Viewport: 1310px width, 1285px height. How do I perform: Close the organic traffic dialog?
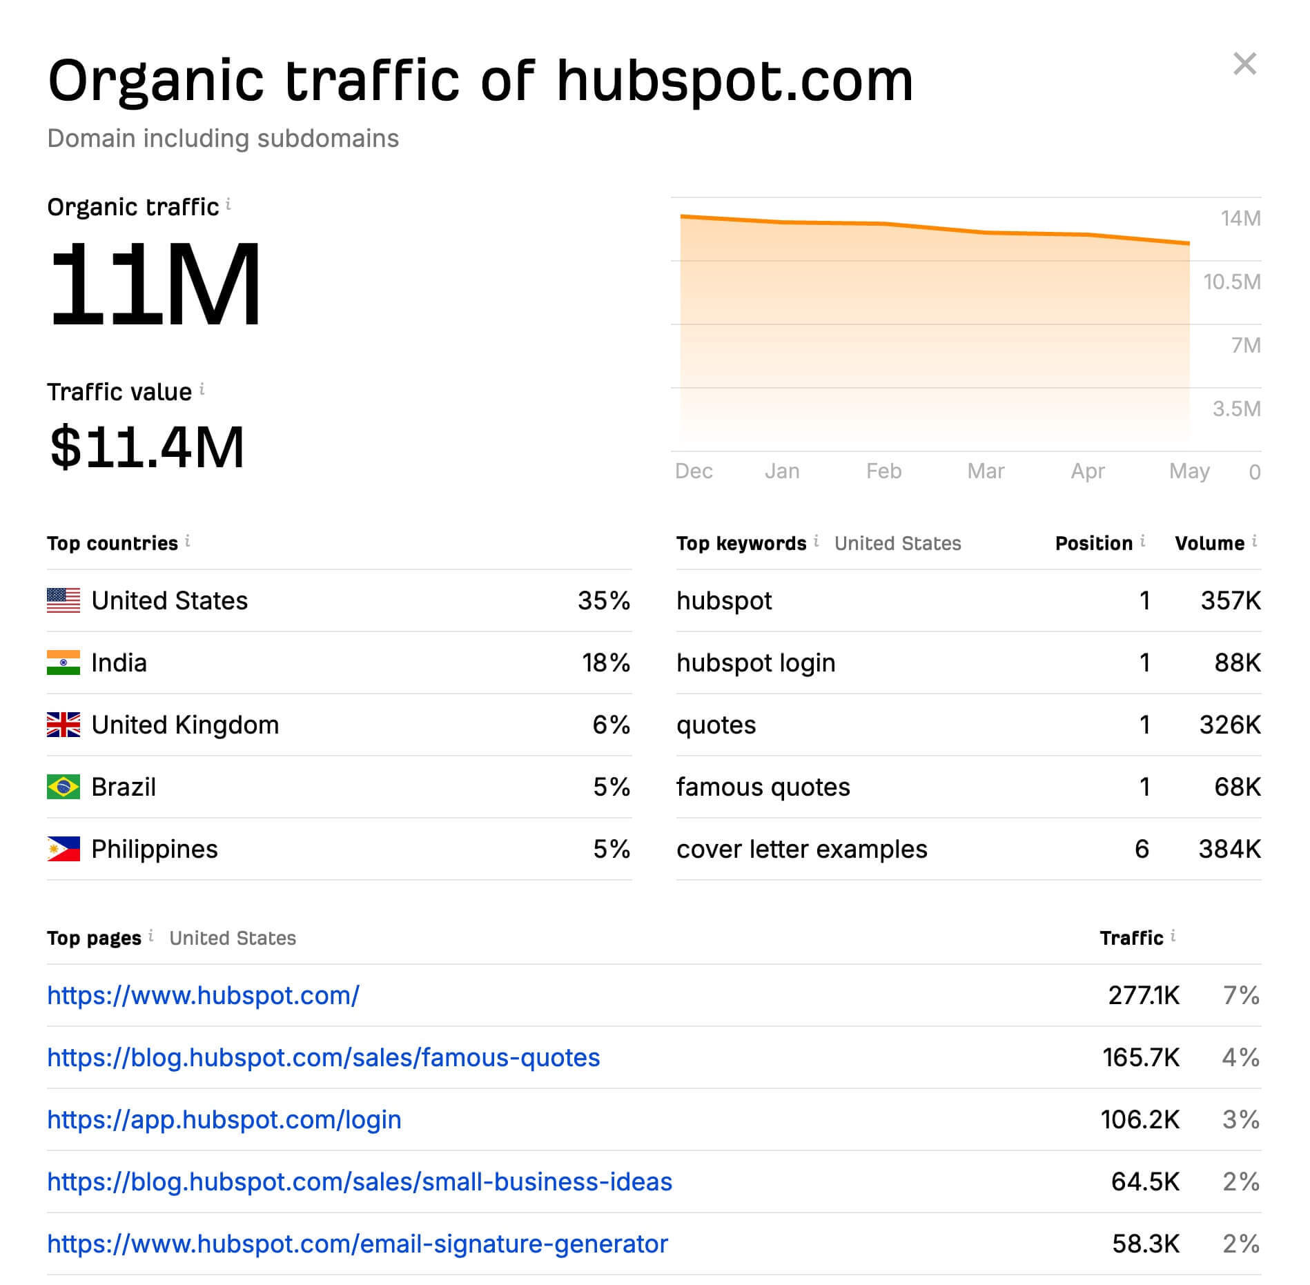click(1244, 64)
